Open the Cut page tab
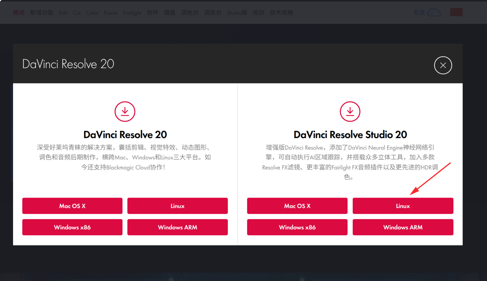The height and width of the screenshot is (281, 487). click(x=77, y=13)
